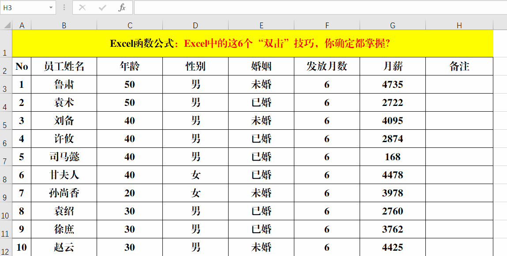Click the salary cell 2722
The height and width of the screenshot is (256, 507).
[393, 103]
